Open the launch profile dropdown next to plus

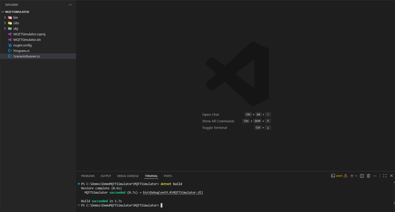(356, 176)
